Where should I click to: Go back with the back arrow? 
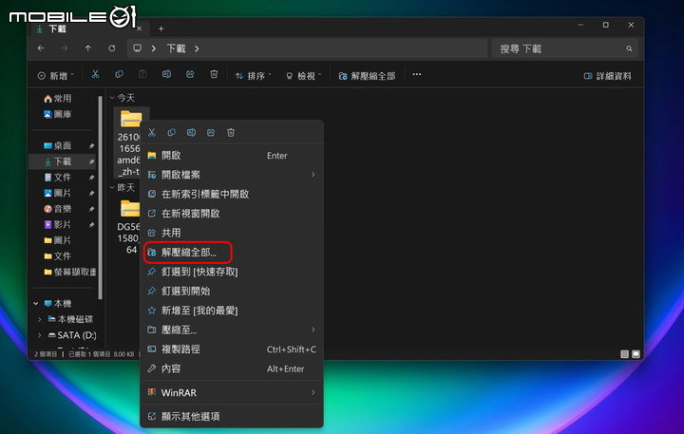coord(41,48)
